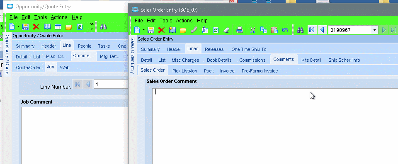Screen dimensions: 398x164
Task: Switch to People tab in Opportunity/Quote Entry
Action: click(x=85, y=46)
